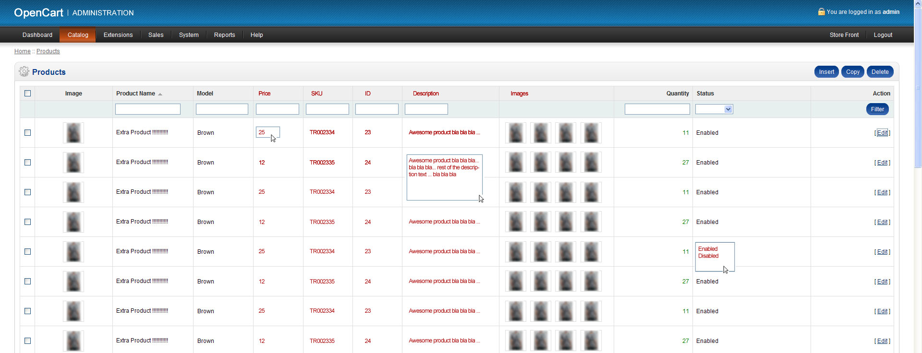Click the inline price edit box showing 25
This screenshot has width=922, height=353.
coord(267,132)
